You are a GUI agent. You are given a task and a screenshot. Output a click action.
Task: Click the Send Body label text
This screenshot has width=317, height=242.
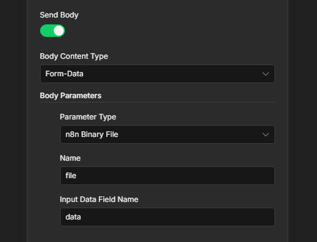[59, 15]
